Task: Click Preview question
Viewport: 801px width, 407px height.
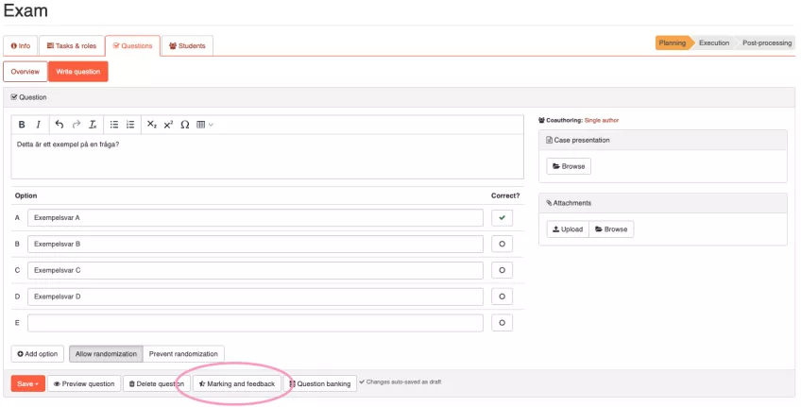Action: point(84,384)
